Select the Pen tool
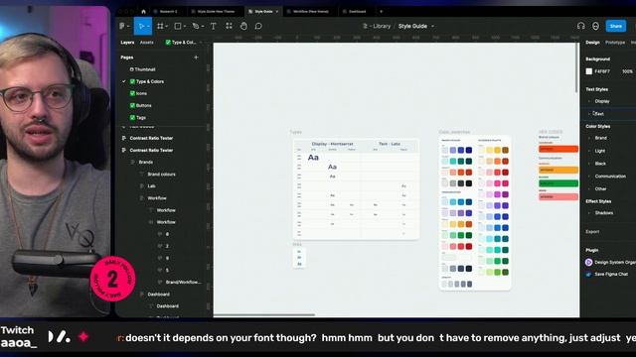Screen dimensions: 636x357 click(196, 26)
